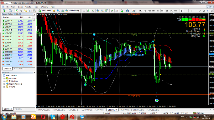Switch to the EURUSD,Daily chart tab
This screenshot has width=214, height=120.
tap(59, 110)
